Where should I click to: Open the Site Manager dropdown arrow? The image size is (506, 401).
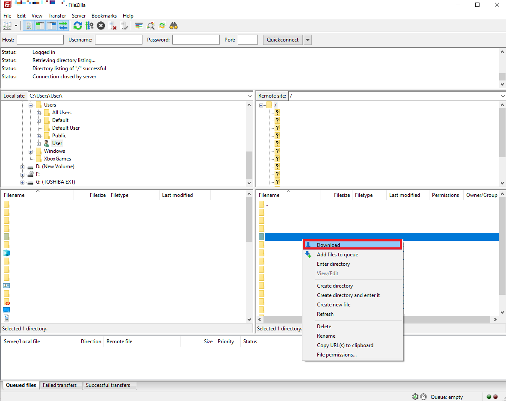(x=16, y=26)
